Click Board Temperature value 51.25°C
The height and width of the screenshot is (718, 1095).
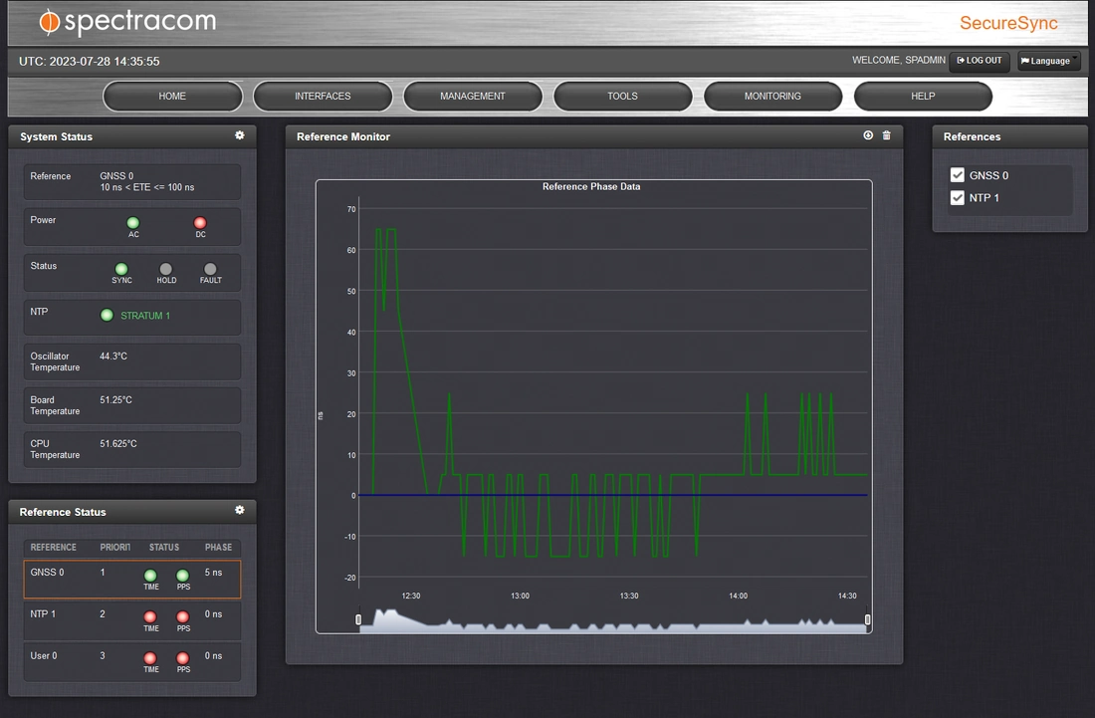point(115,400)
